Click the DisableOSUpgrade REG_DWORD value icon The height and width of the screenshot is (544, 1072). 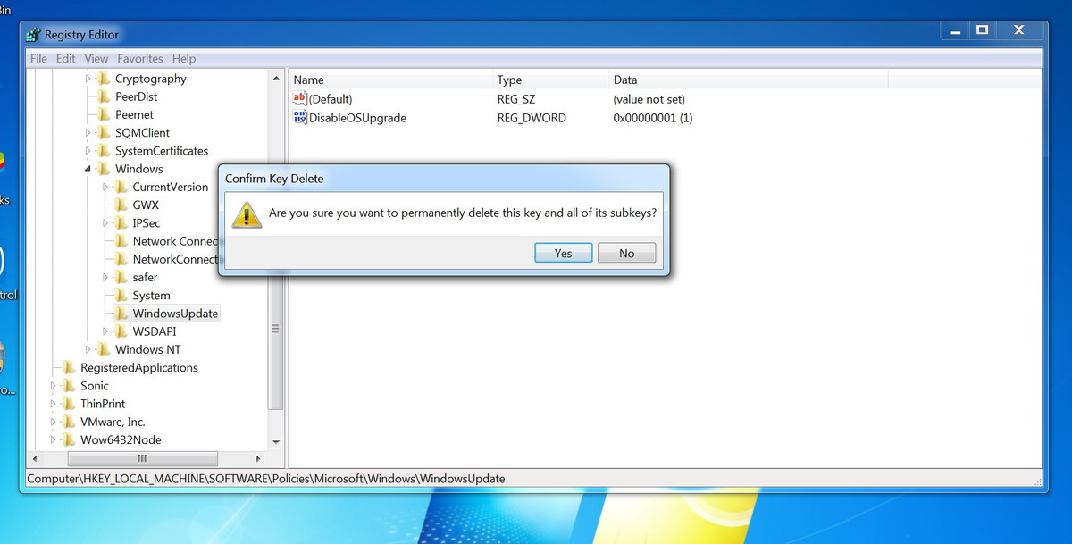click(x=300, y=117)
